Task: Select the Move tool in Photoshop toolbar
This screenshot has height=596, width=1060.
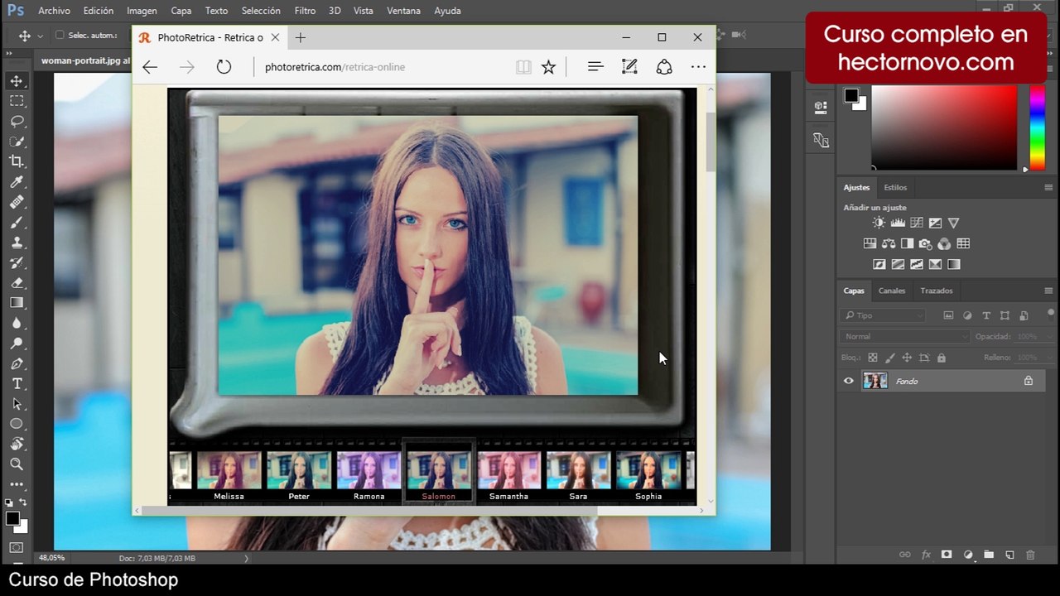Action: pyautogui.click(x=17, y=80)
